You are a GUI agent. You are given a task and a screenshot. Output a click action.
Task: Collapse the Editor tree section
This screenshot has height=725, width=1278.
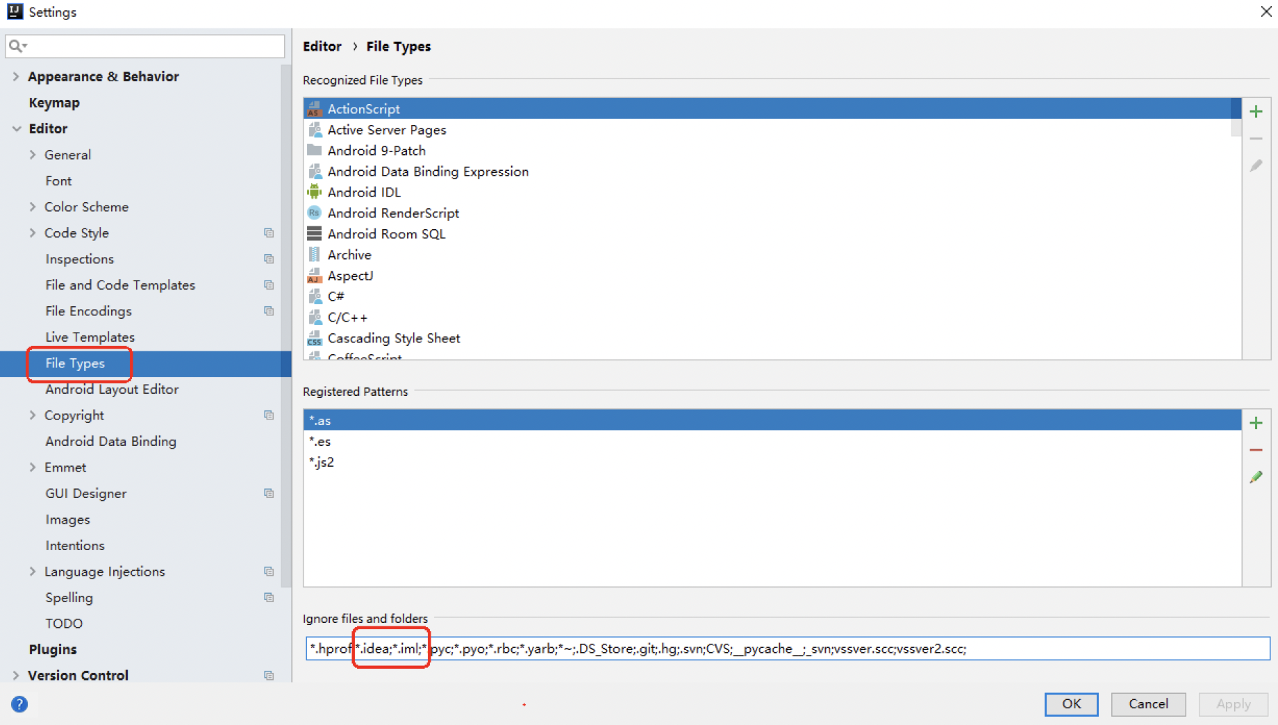point(16,128)
